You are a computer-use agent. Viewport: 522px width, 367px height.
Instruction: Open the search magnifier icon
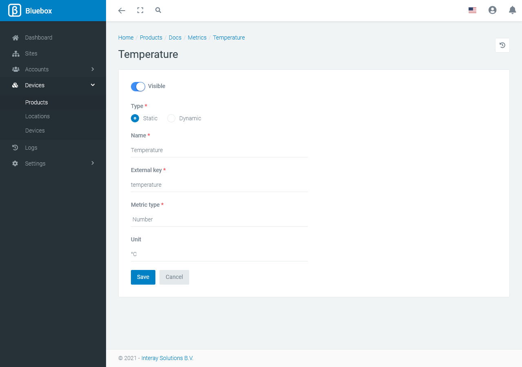point(158,11)
